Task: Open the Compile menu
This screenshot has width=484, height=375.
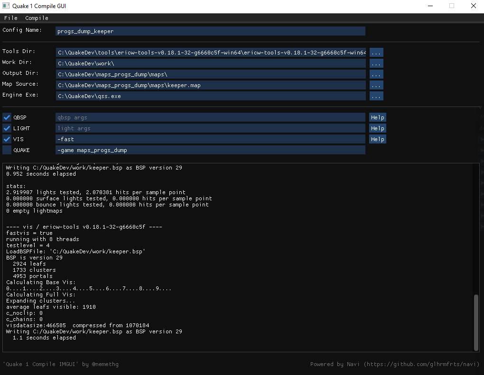Action: 37,18
